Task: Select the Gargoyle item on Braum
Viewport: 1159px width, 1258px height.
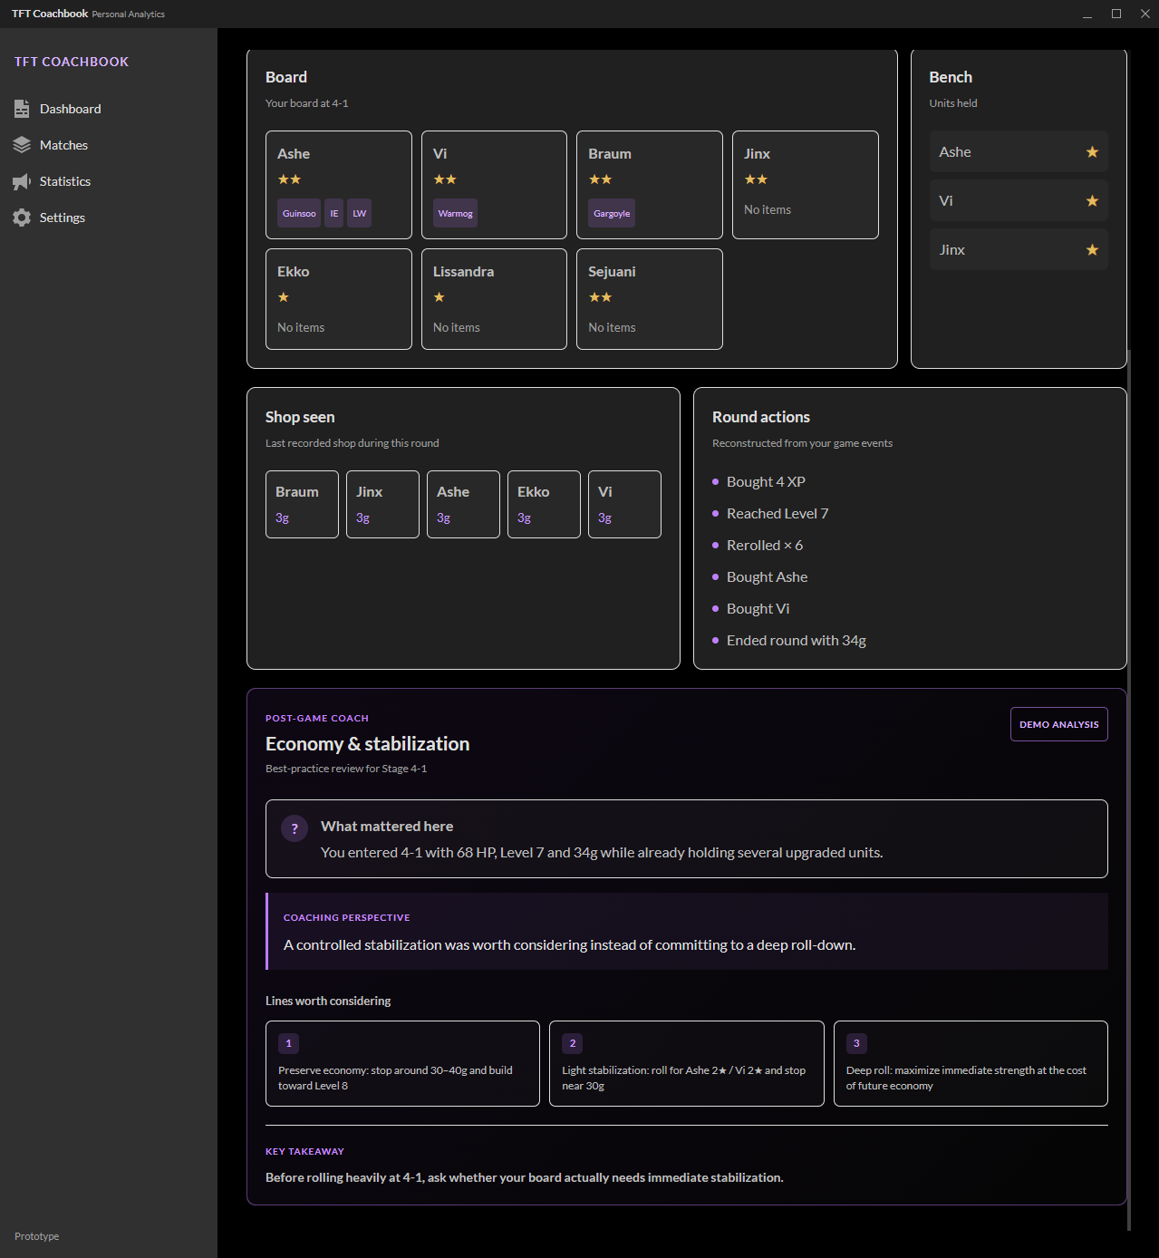Action: (612, 213)
